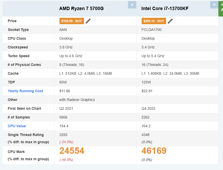The width and height of the screenshot is (223, 170).
Task: Click the Q4 2022 first seen cell
Action: pos(148,108)
